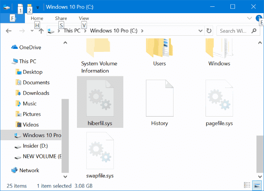This screenshot has height=191, width=264.
Task: Click swapfile.sys file name label
Action: pos(100,176)
